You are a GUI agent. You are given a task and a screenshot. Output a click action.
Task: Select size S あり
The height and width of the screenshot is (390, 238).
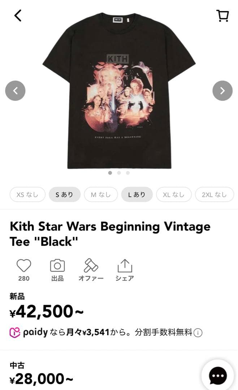[x=65, y=194]
